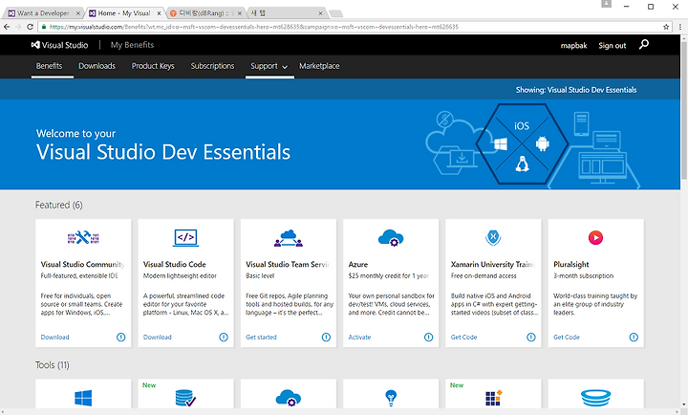Click the Sign out link
The image size is (688, 415).
point(613,46)
